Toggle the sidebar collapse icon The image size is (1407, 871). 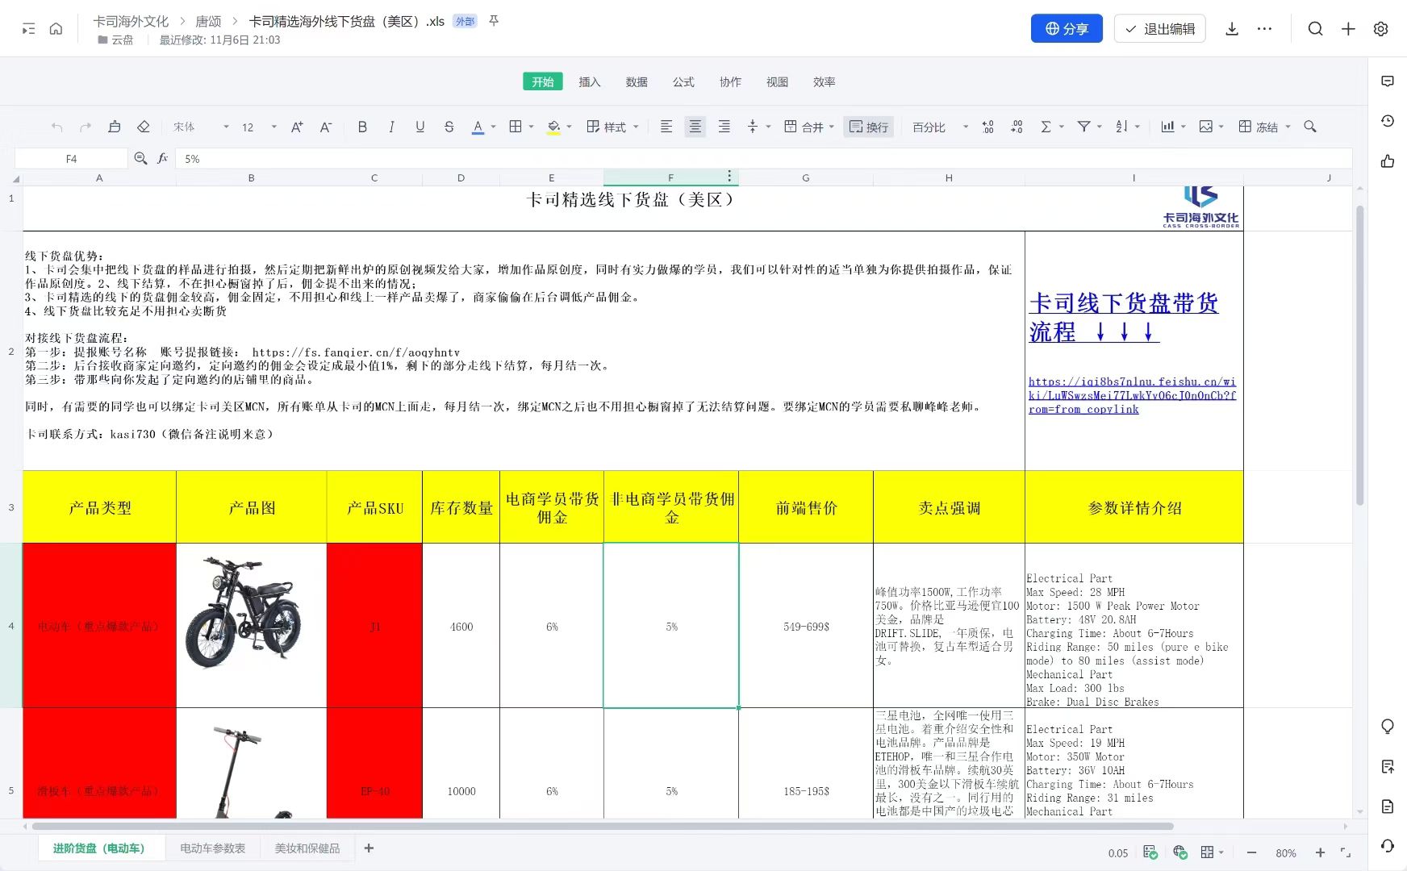28,29
